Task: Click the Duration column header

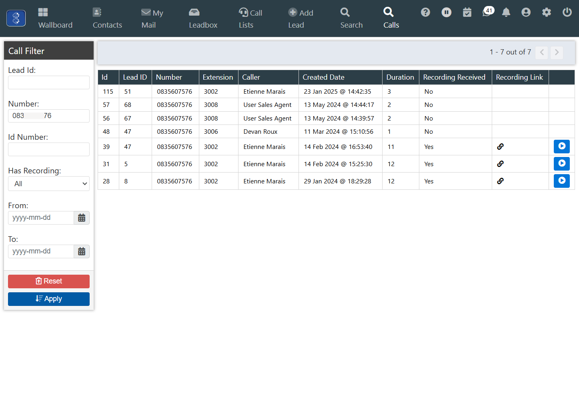Action: pyautogui.click(x=400, y=77)
